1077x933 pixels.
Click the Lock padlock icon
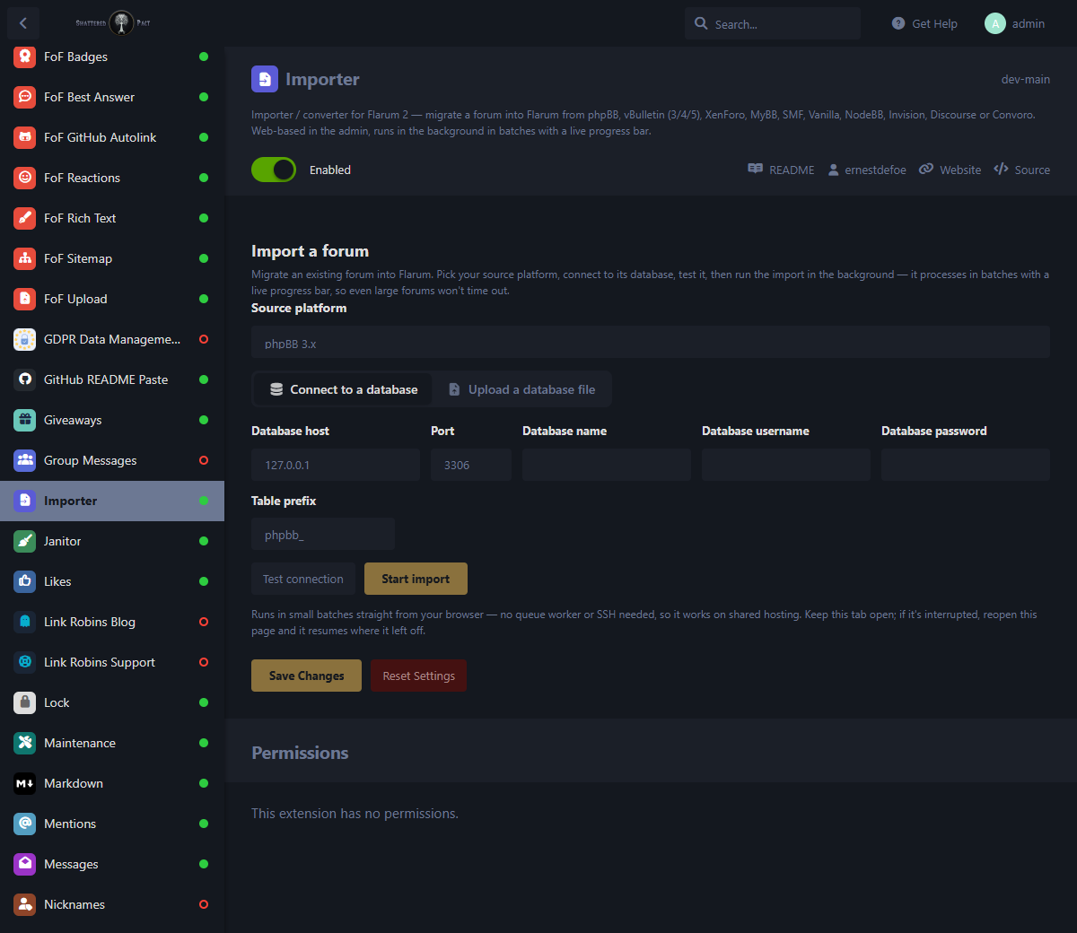25,702
